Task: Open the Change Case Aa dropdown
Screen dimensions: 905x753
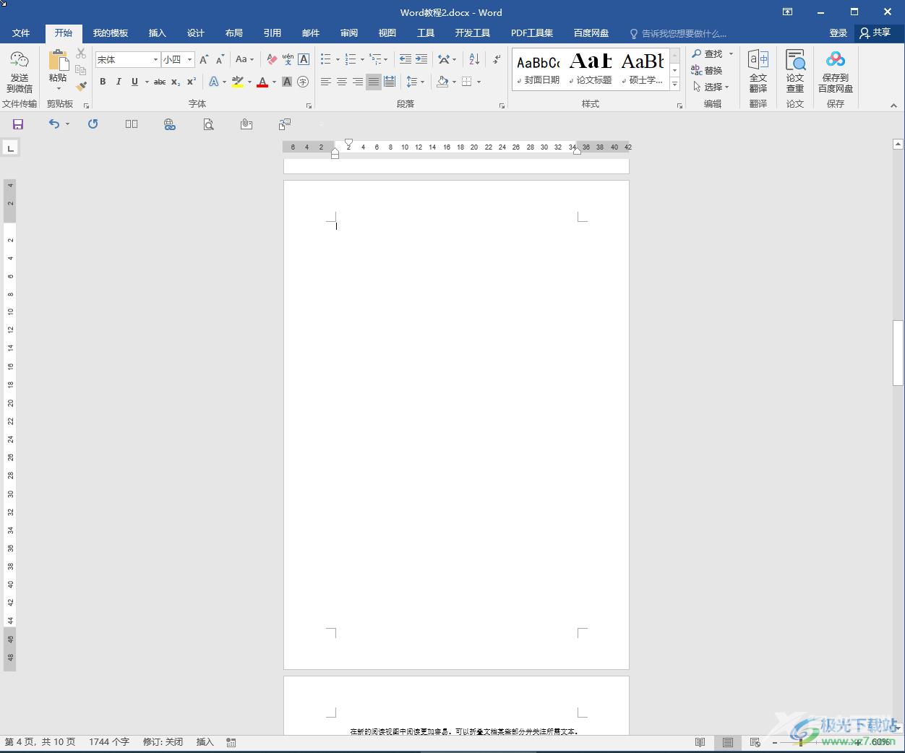Action: pos(244,59)
